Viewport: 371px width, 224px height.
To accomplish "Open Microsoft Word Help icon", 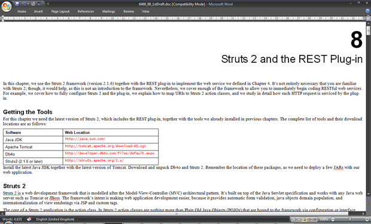I will 367,11.
